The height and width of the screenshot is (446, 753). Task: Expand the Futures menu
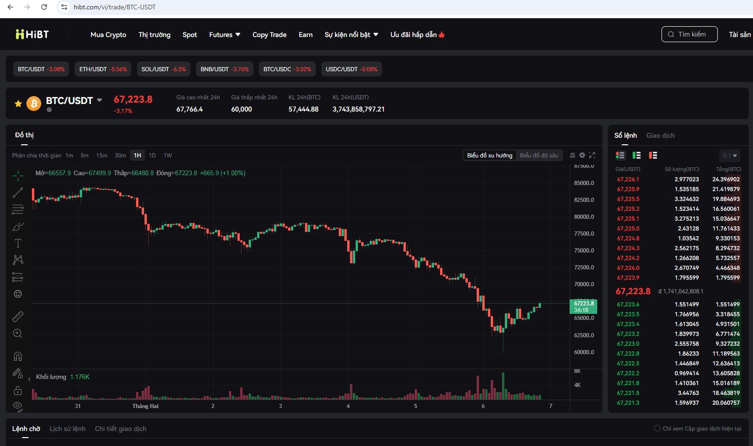[225, 35]
